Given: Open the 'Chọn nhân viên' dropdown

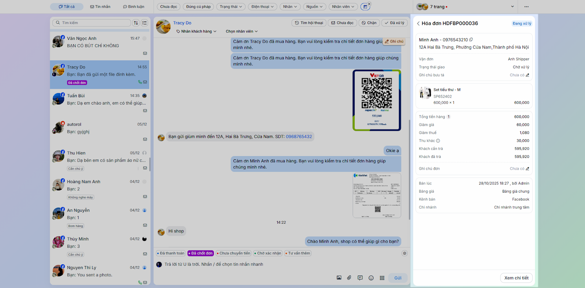Looking at the screenshot, I should 242,31.
